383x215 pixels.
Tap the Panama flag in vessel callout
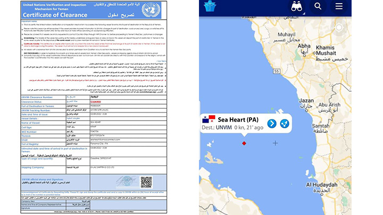click(209, 119)
